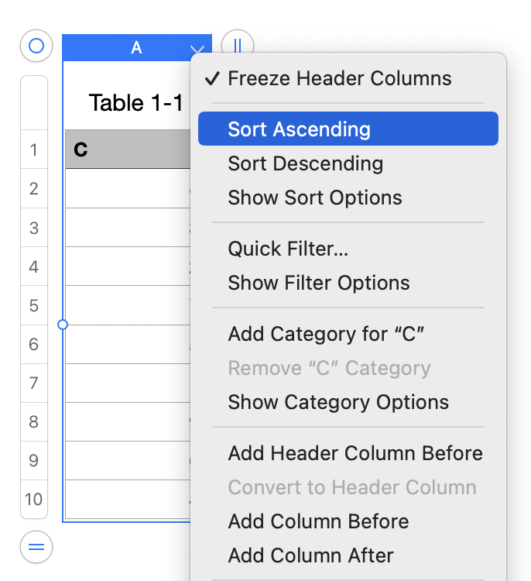Choose Add Category for "C"

[327, 334]
